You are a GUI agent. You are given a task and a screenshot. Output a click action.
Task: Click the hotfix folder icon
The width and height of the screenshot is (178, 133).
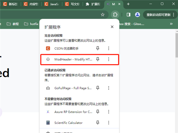26,24
